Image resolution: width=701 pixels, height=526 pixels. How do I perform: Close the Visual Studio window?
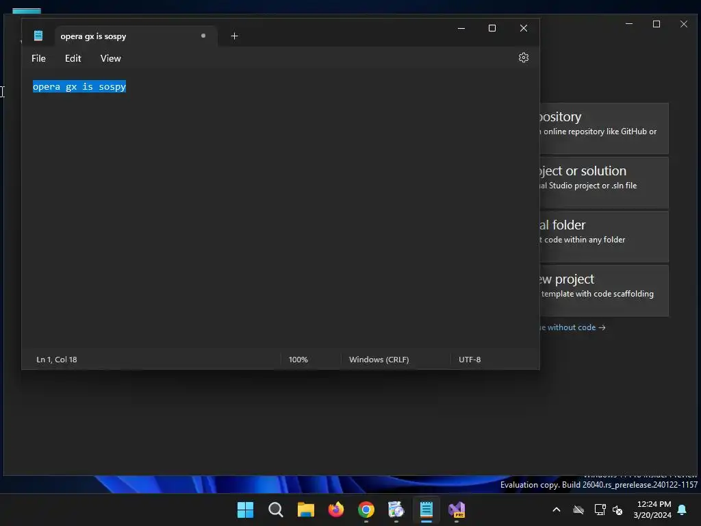click(684, 24)
